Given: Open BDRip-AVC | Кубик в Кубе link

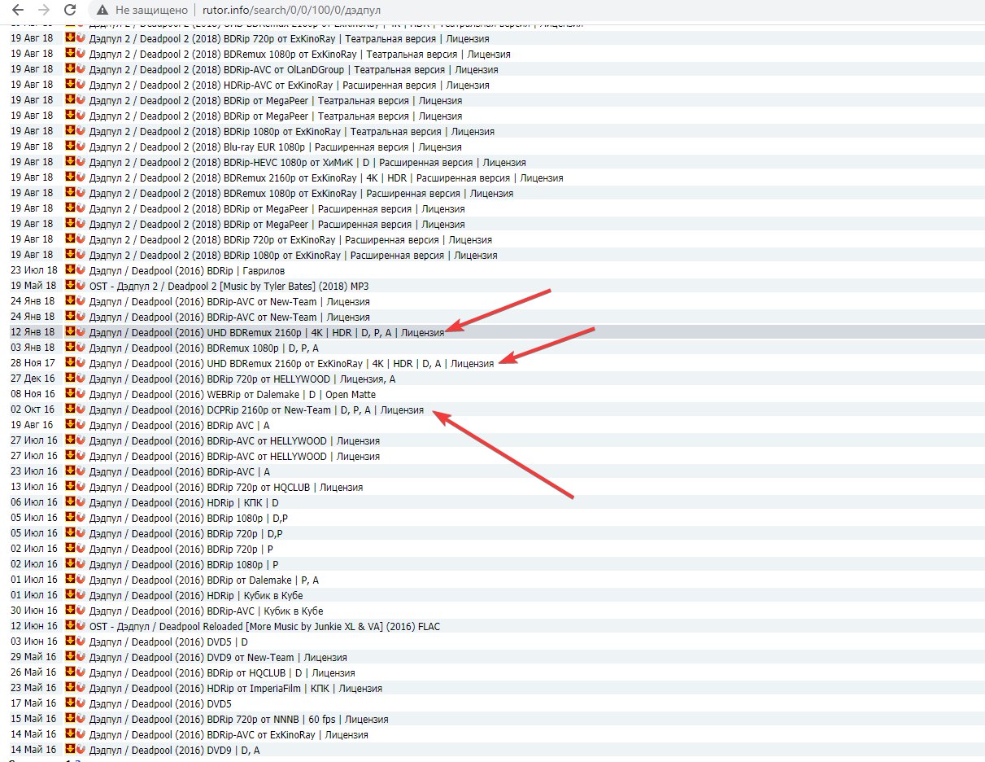Looking at the screenshot, I should (x=206, y=611).
